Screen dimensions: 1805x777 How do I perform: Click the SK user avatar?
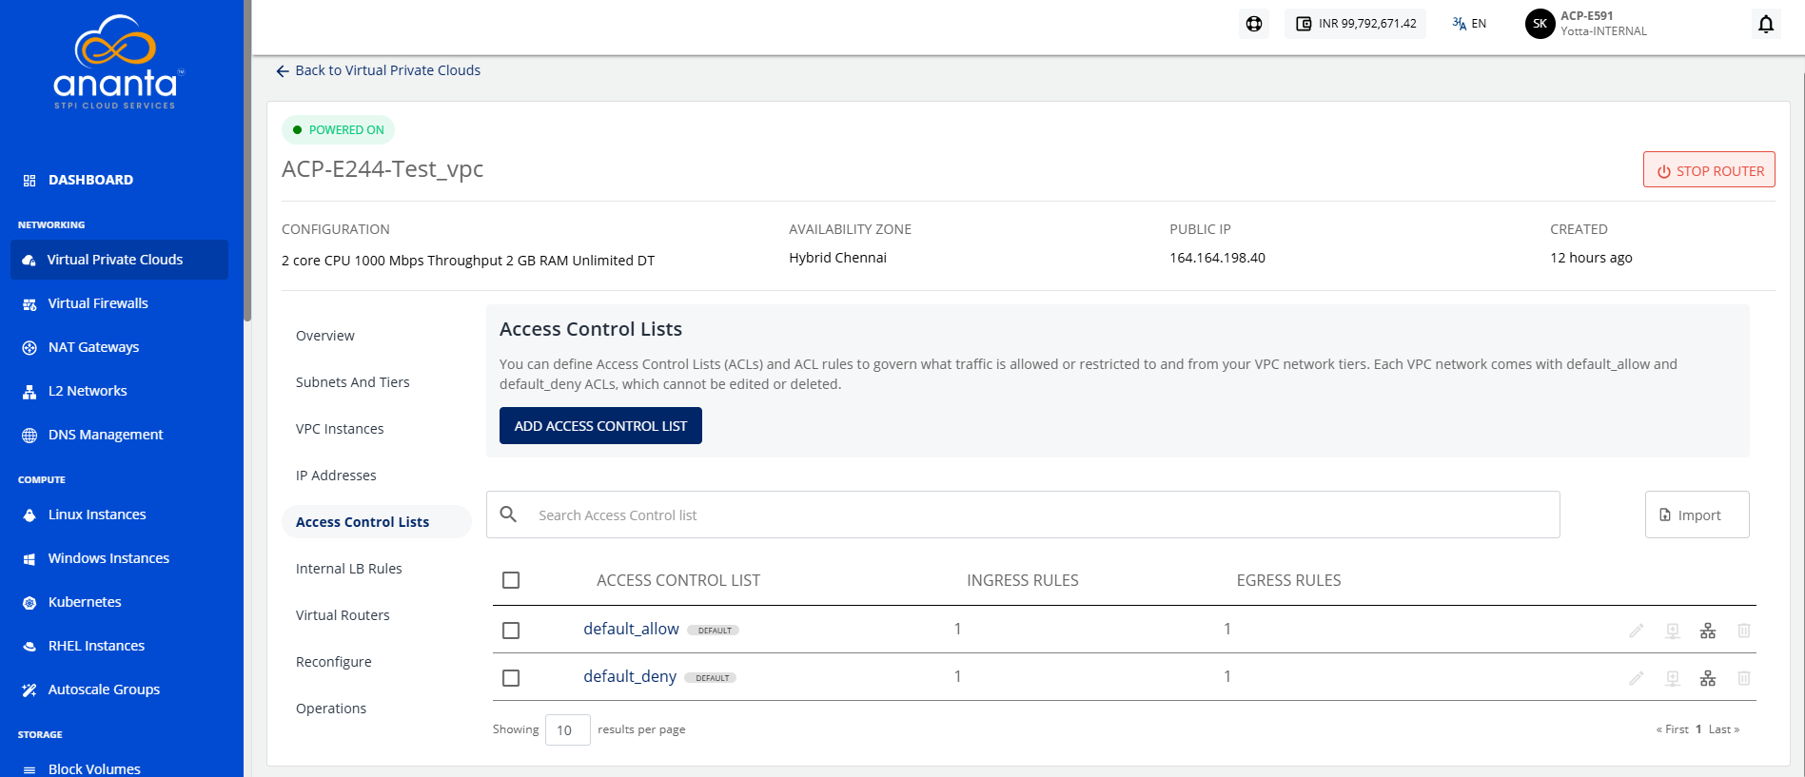(1540, 24)
